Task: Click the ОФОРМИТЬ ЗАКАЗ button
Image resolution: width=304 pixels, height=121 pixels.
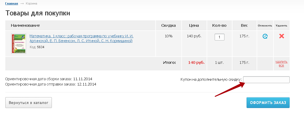Action: pos(268,103)
